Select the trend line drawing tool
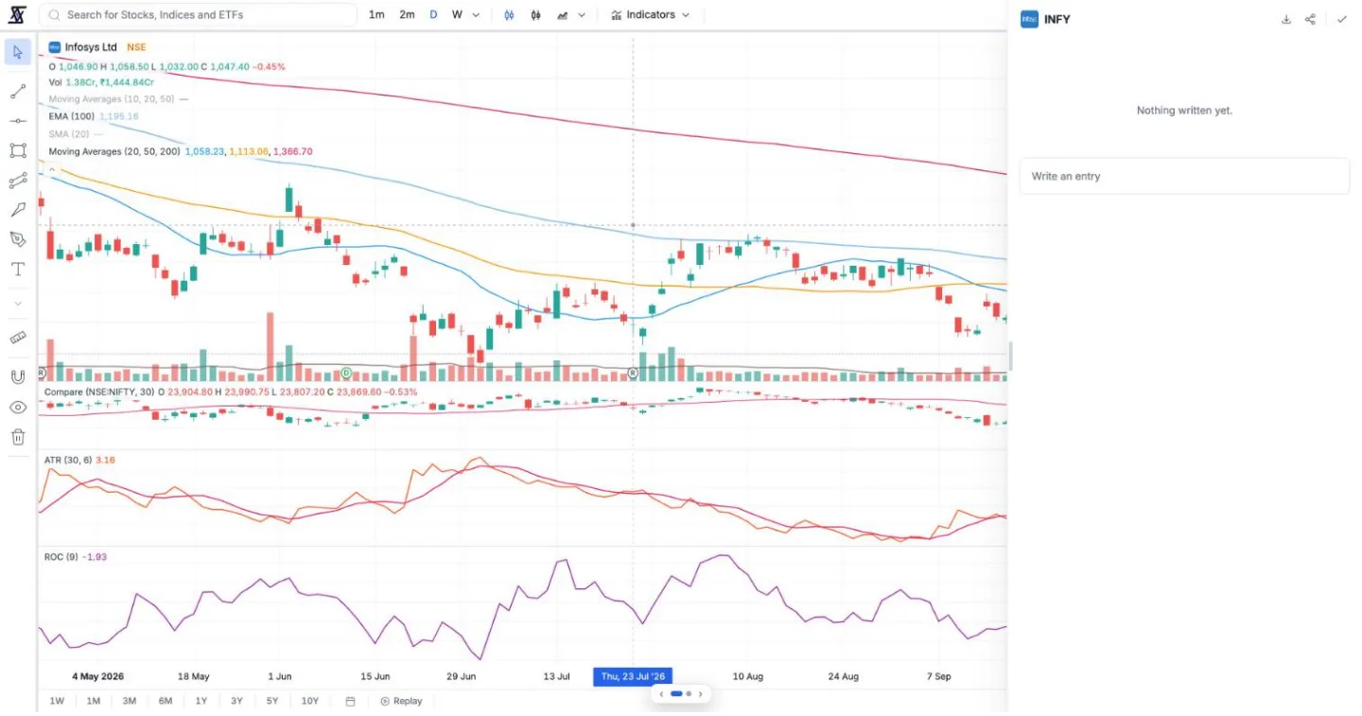Screen dimensions: 1362x716 pos(18,92)
